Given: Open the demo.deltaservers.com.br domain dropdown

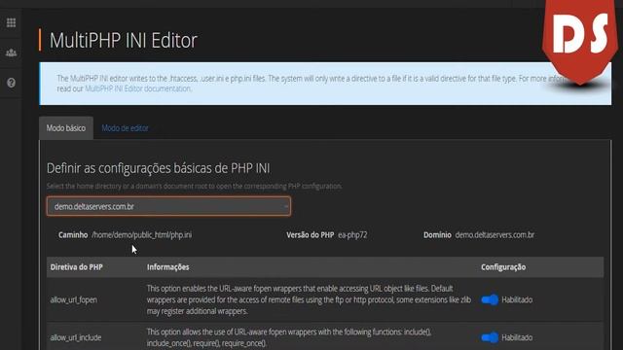Looking at the screenshot, I should (x=168, y=206).
